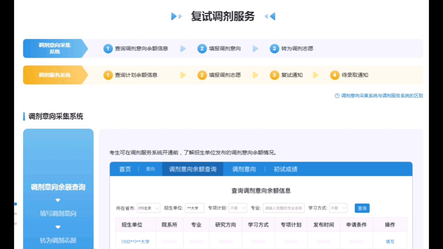Click the 转为调剂志愿 step text

(297, 49)
